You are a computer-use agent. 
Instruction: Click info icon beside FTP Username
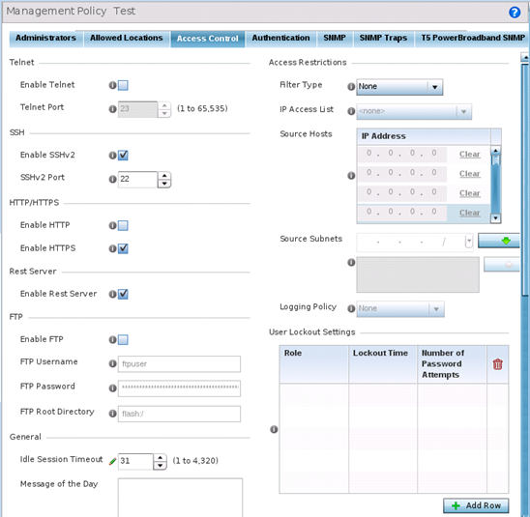point(112,363)
